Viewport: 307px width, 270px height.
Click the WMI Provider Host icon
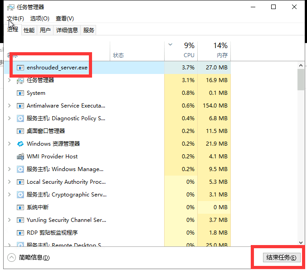pyautogui.click(x=20, y=157)
